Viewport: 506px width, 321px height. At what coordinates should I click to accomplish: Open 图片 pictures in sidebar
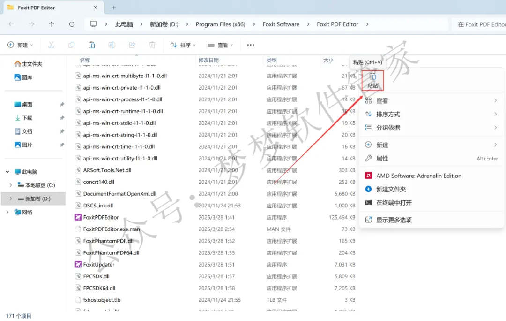coord(23,145)
